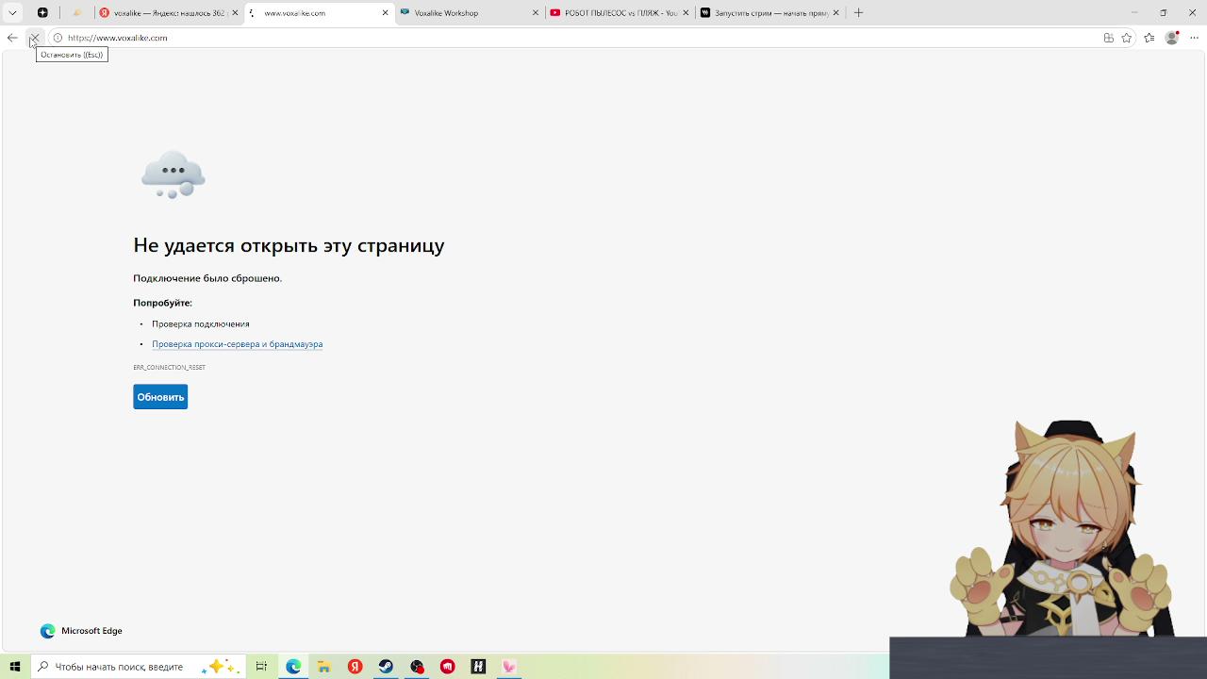This screenshot has width=1207, height=679.
Task: Open the pink butterfly app in the taskbar
Action: click(x=509, y=667)
